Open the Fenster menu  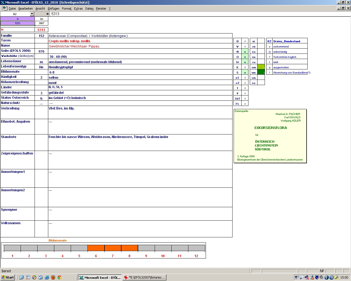(101, 9)
